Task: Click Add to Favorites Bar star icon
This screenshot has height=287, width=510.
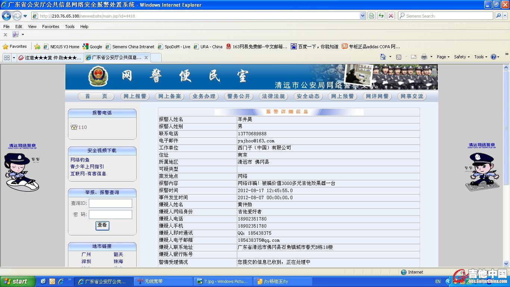Action: [37, 47]
